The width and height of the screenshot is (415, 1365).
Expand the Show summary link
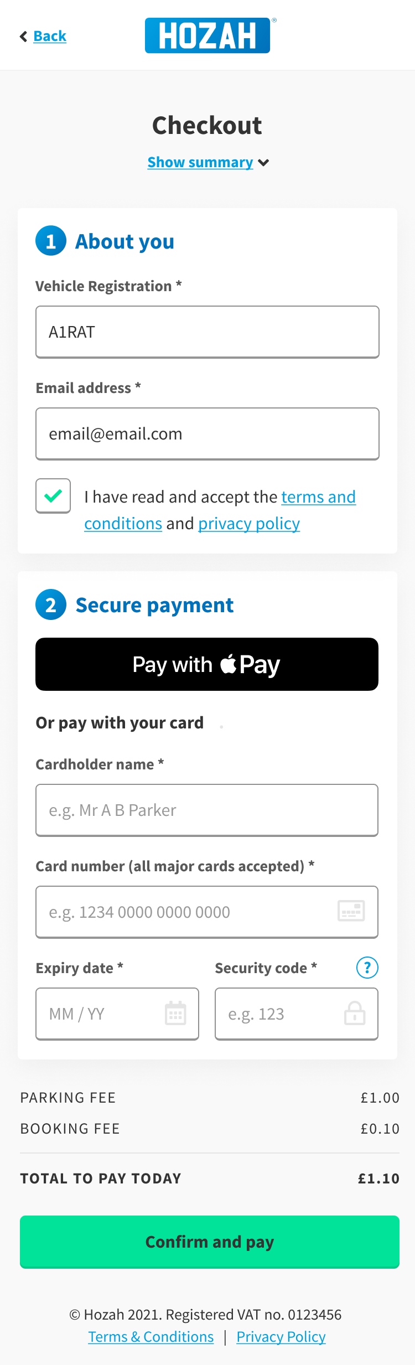tap(200, 162)
